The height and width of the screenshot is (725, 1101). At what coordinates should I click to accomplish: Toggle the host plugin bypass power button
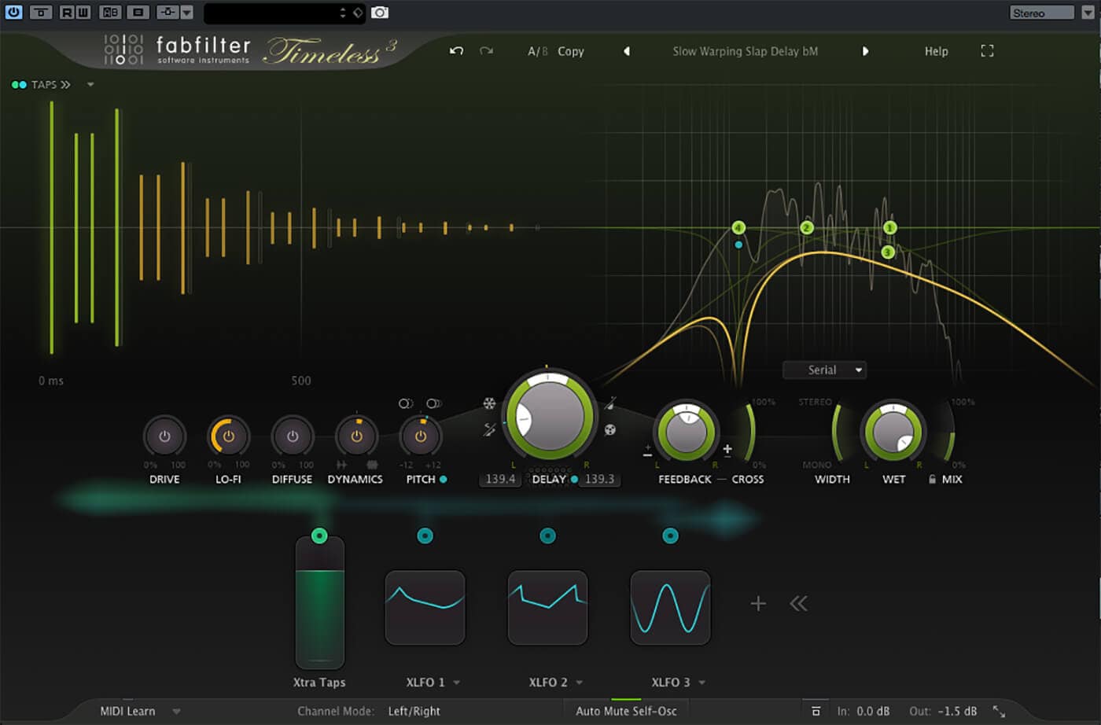point(13,12)
